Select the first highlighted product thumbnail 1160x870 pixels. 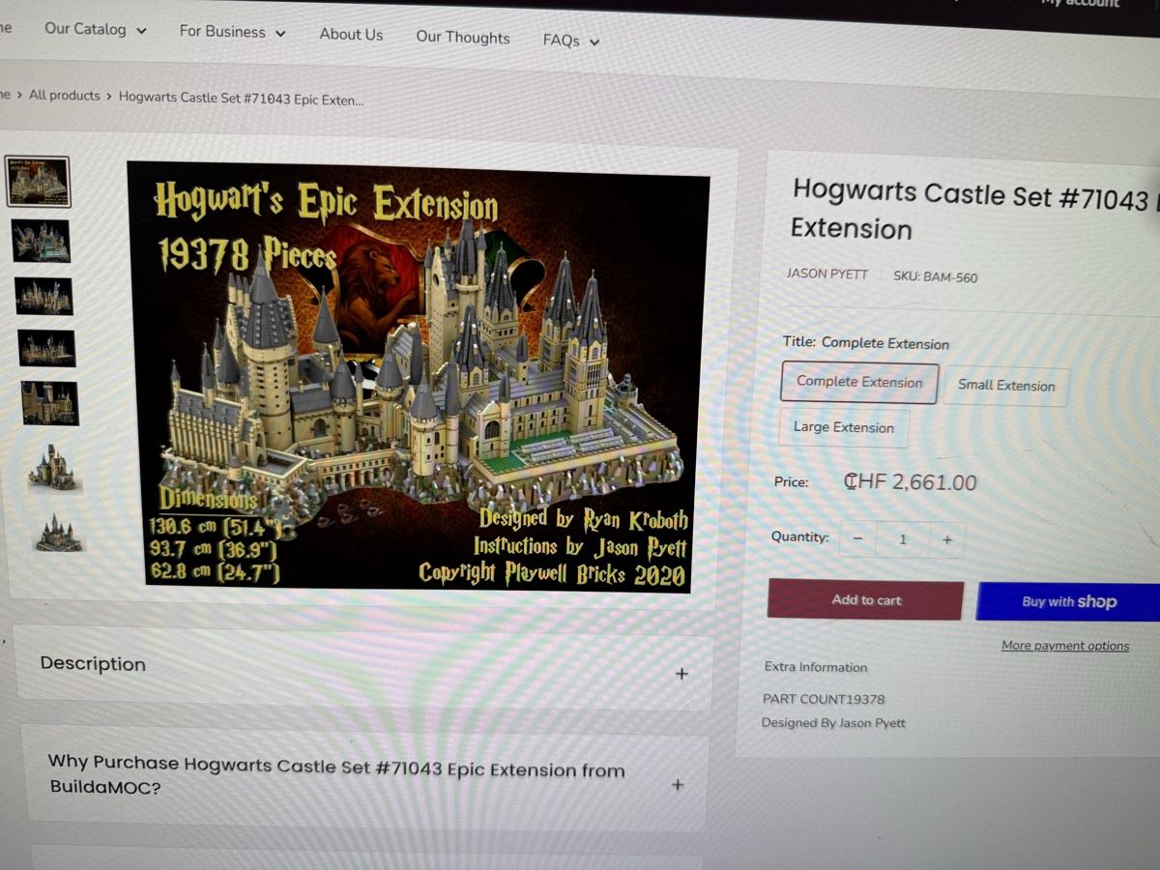[38, 181]
